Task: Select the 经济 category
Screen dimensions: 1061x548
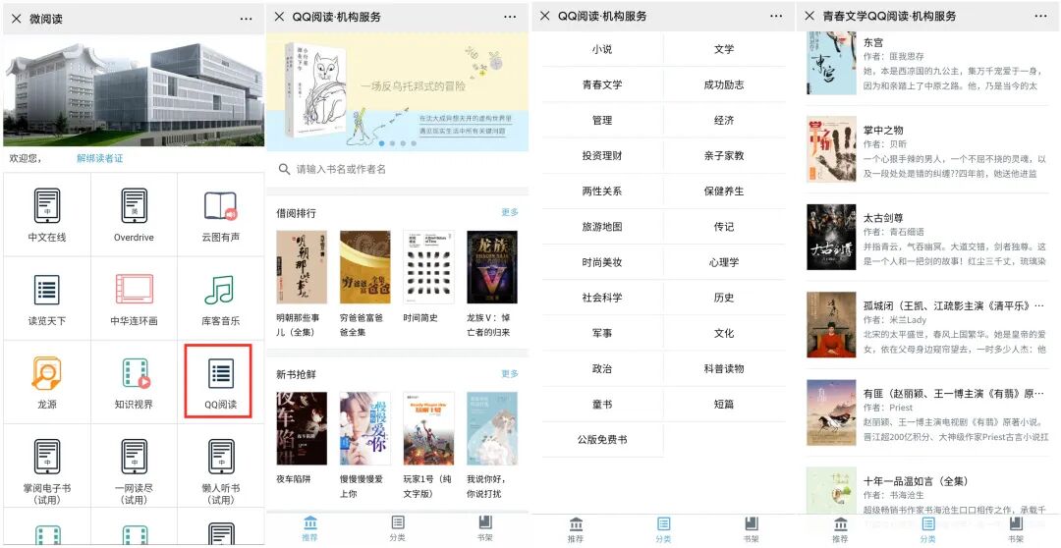Action: [x=724, y=121]
